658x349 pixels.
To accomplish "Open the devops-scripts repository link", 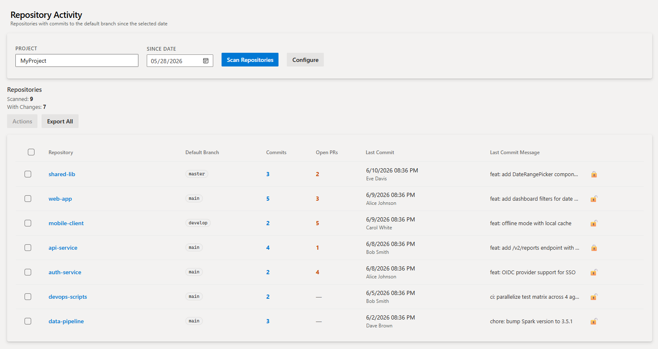I will [x=68, y=297].
